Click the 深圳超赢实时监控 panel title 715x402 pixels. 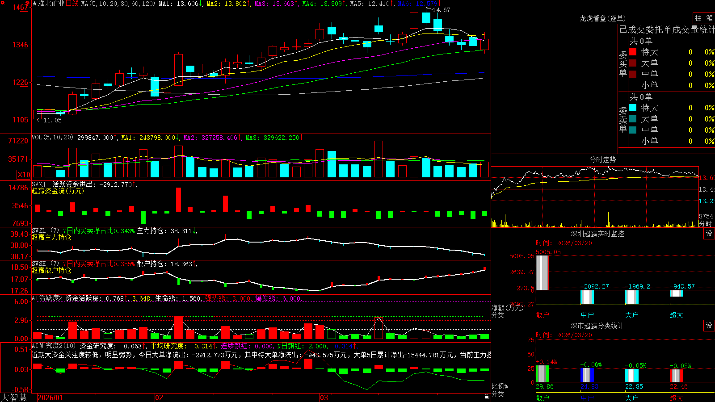coord(597,234)
